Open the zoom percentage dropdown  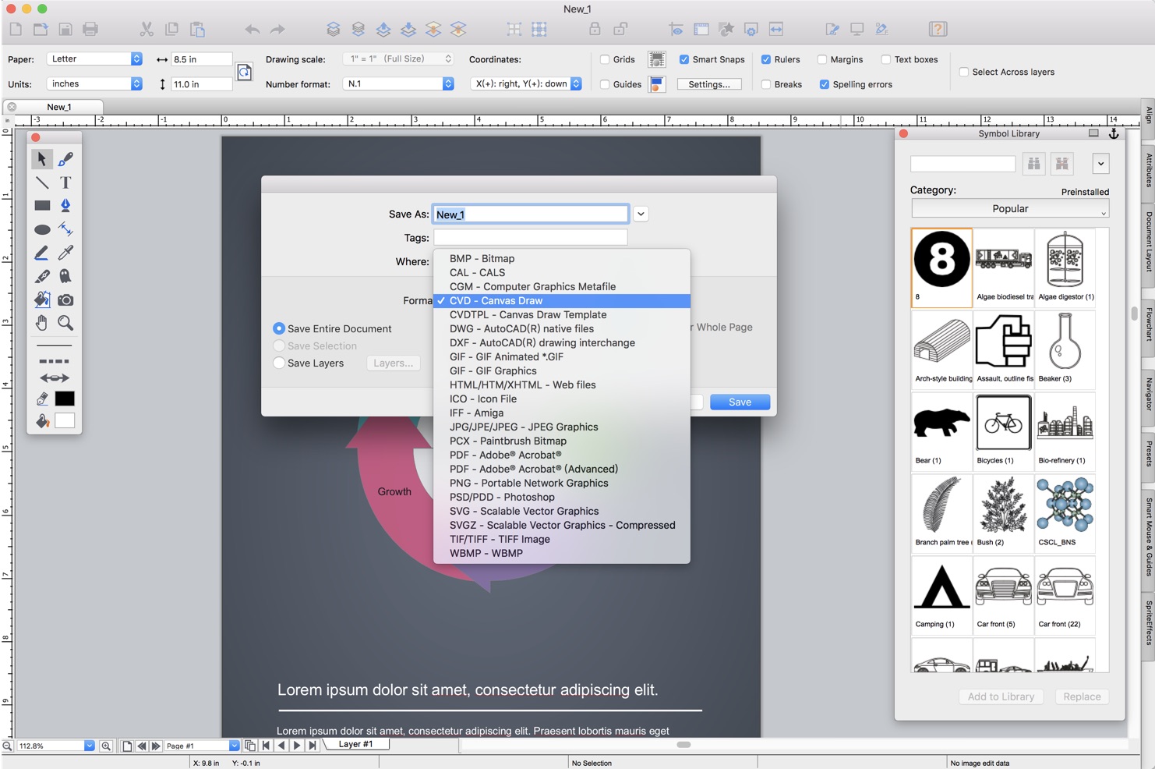[x=90, y=746]
